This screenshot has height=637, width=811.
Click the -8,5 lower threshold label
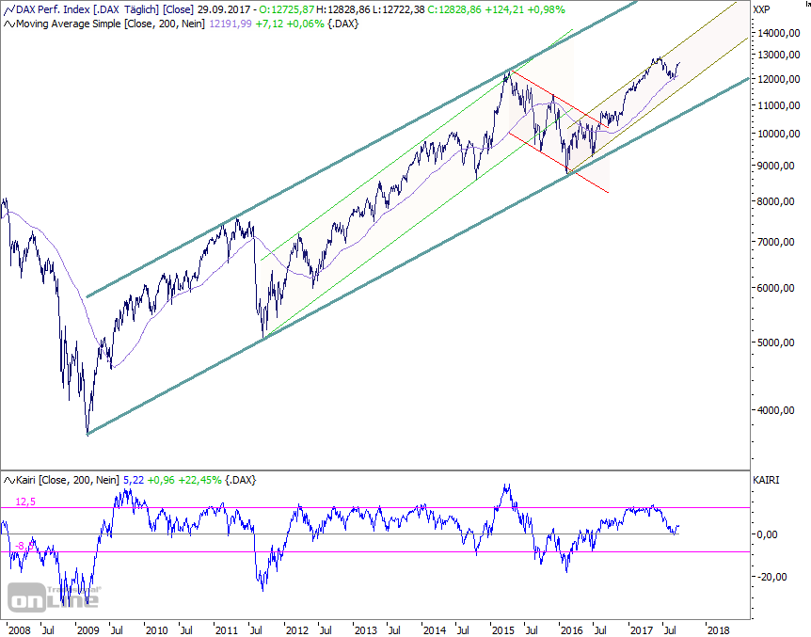[24, 546]
